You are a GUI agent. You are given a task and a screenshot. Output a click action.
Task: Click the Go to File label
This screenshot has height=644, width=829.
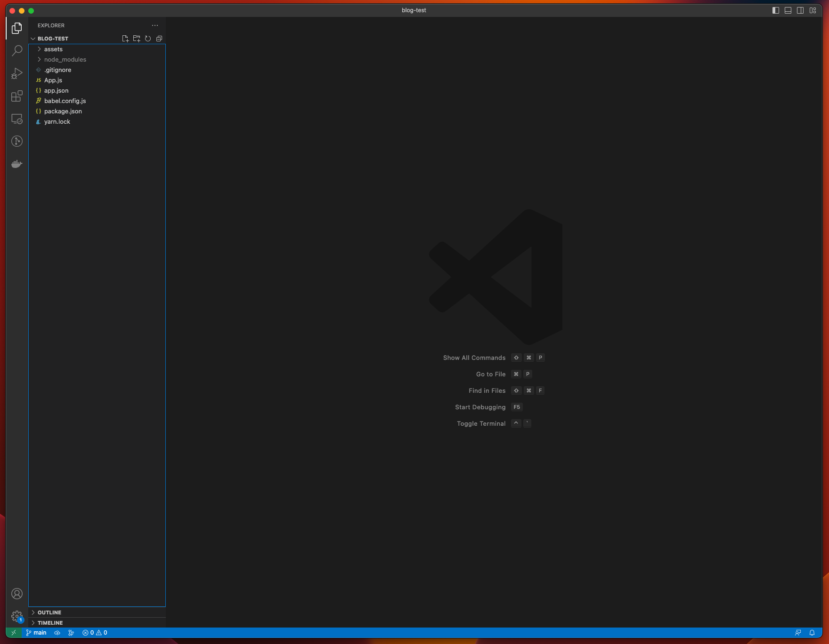491,374
